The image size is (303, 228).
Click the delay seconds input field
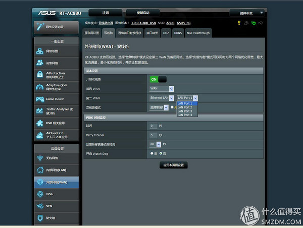pyautogui.click(x=153, y=126)
